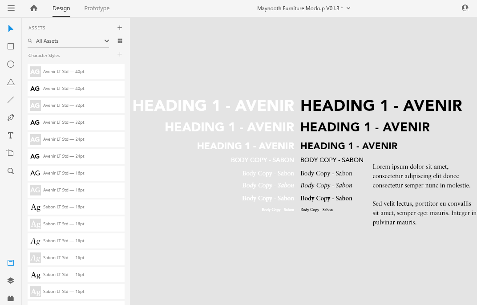
Task: Switch to the Design tab
Action: coord(61,8)
